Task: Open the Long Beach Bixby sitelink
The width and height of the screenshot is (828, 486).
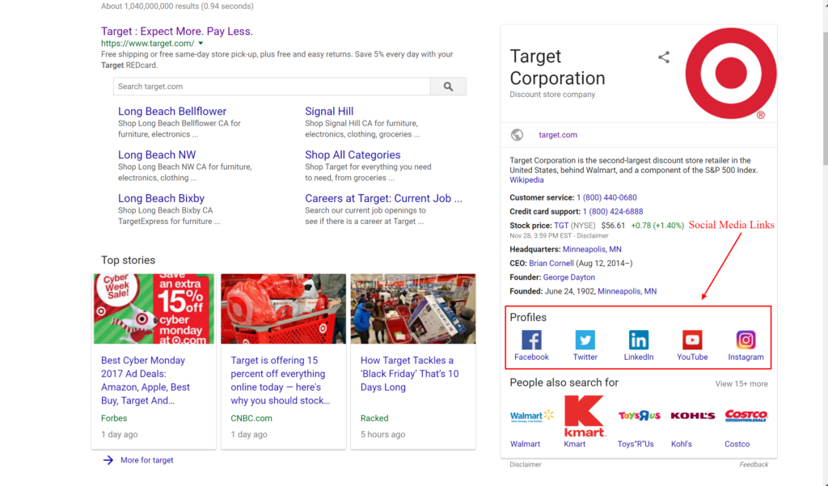Action: point(161,198)
